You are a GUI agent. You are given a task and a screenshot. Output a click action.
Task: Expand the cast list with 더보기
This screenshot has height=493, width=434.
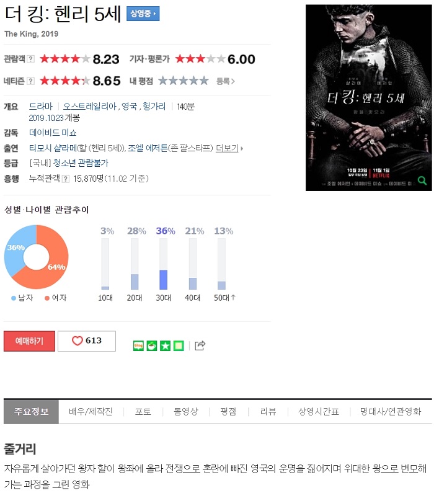pyautogui.click(x=229, y=148)
